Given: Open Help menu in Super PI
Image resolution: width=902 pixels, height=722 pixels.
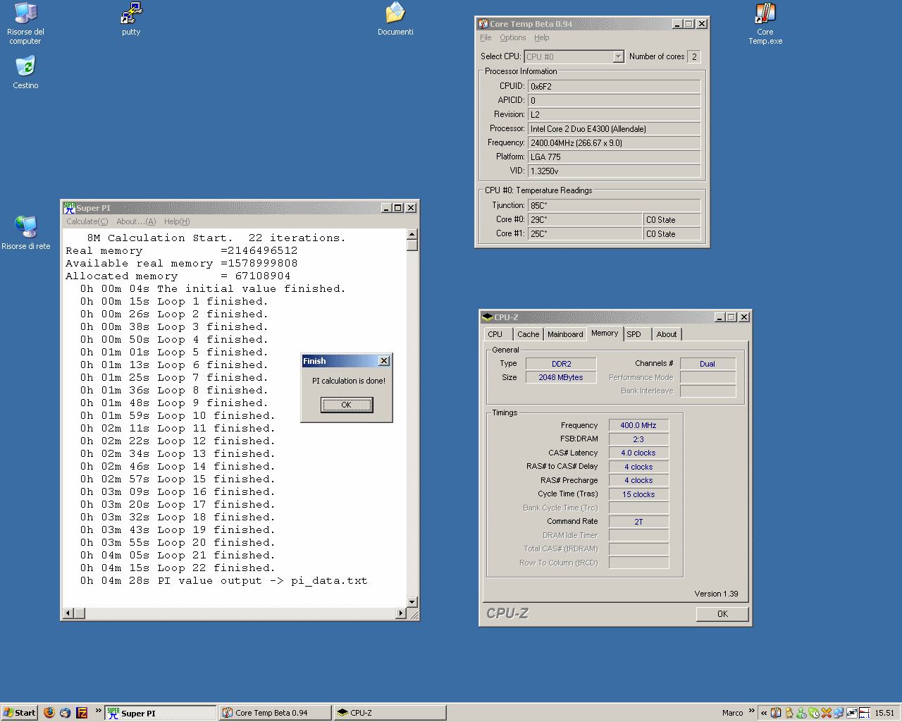Looking at the screenshot, I should coord(177,221).
